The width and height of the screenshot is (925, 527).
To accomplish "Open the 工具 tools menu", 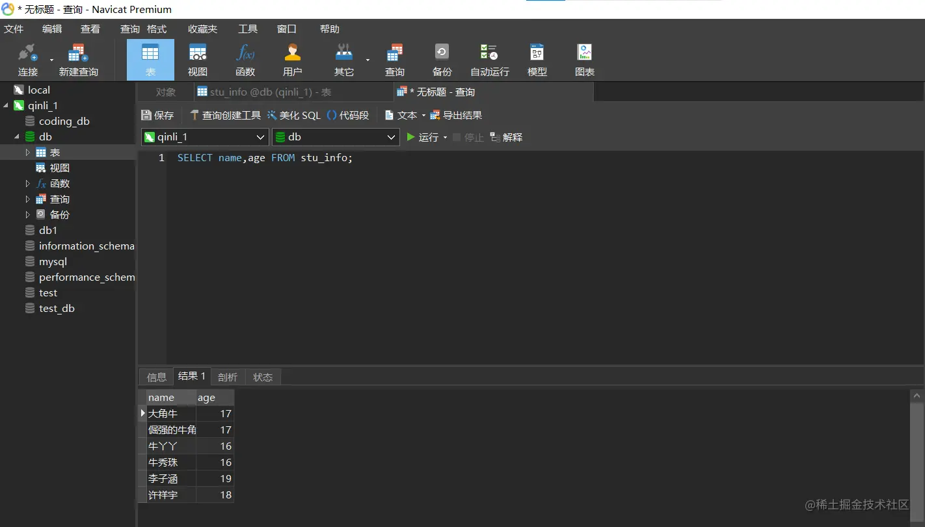I will pyautogui.click(x=248, y=29).
